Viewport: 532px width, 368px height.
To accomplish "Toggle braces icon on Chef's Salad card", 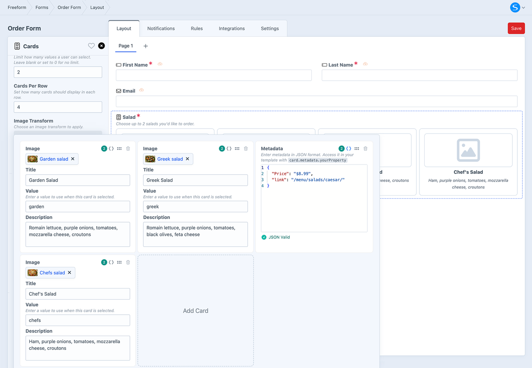I will pos(111,262).
